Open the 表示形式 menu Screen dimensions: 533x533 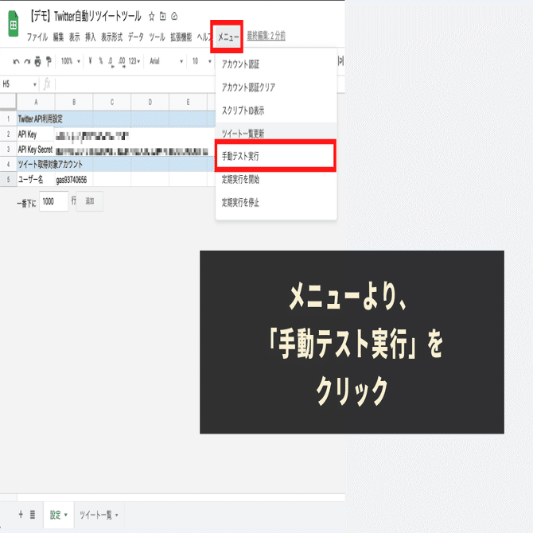[x=112, y=37]
